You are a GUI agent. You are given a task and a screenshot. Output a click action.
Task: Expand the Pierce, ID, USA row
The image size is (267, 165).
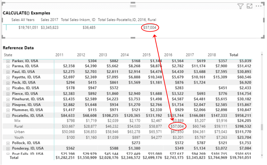click(x=8, y=94)
